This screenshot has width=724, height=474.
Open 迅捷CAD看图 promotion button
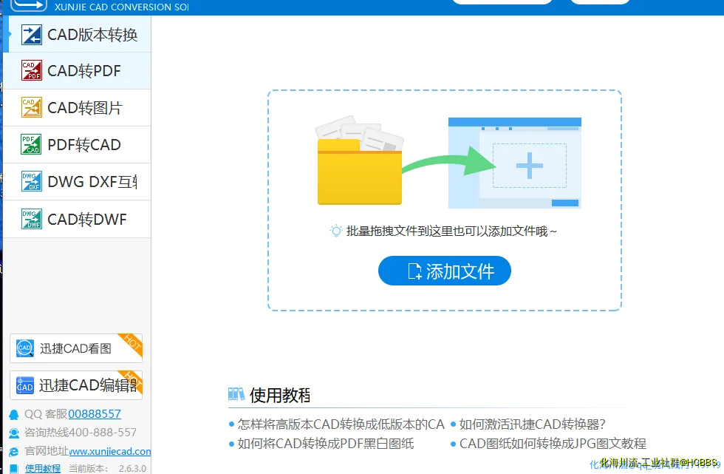point(76,348)
